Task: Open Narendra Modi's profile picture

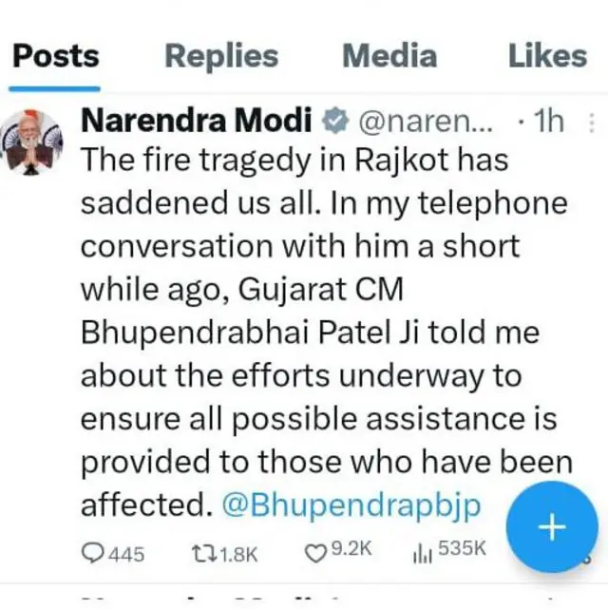Action: tap(32, 140)
